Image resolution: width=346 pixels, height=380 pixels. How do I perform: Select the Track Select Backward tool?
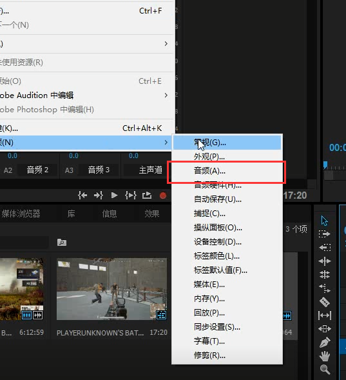325,248
